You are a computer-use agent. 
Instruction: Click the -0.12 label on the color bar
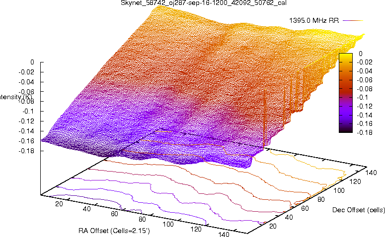pyautogui.click(x=364, y=106)
